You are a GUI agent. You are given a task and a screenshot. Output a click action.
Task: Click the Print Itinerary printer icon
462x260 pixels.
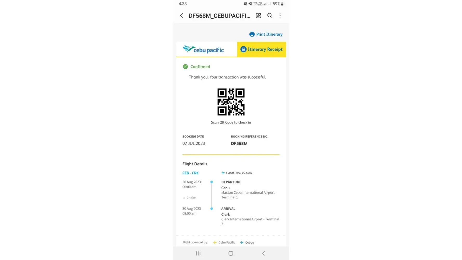(x=252, y=34)
